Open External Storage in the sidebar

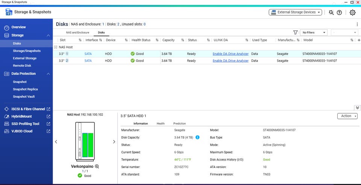point(25,58)
